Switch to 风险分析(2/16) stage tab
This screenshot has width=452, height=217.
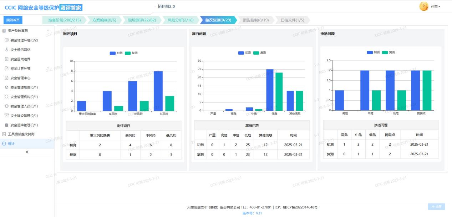click(180, 20)
